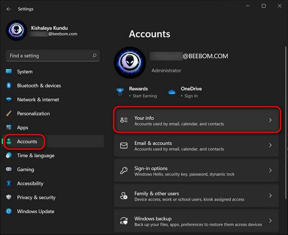Click the Bluetooth icon in sidebar
The width and height of the screenshot is (288, 235).
tap(9, 85)
